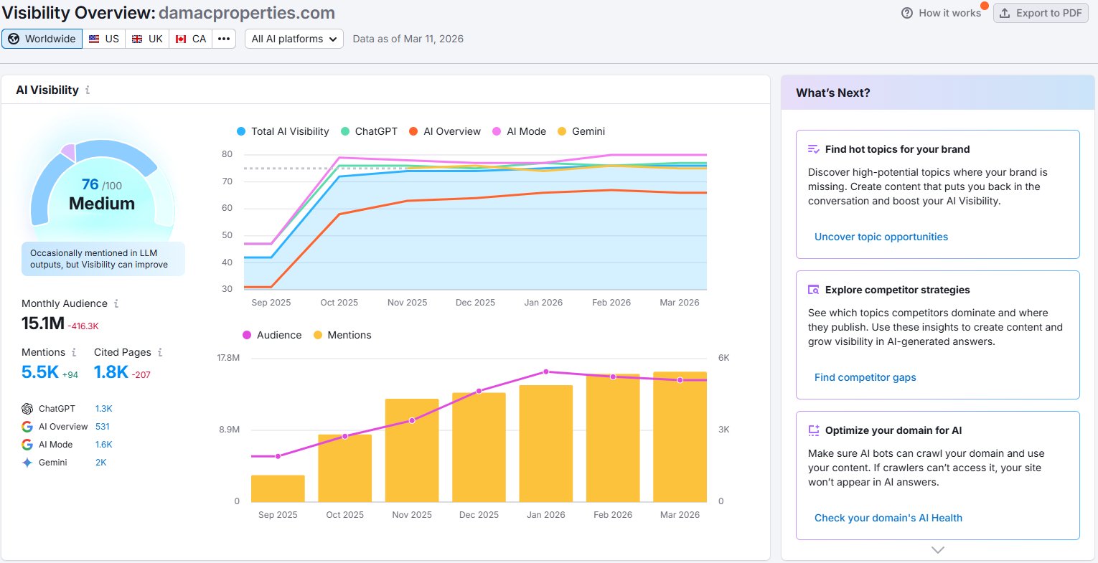Click the upload icon on Export to PDF
The height and width of the screenshot is (563, 1098).
click(1005, 13)
